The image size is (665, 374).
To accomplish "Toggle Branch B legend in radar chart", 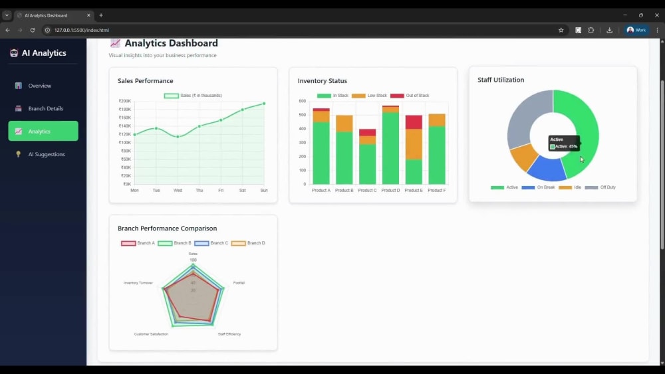I will click(x=174, y=243).
